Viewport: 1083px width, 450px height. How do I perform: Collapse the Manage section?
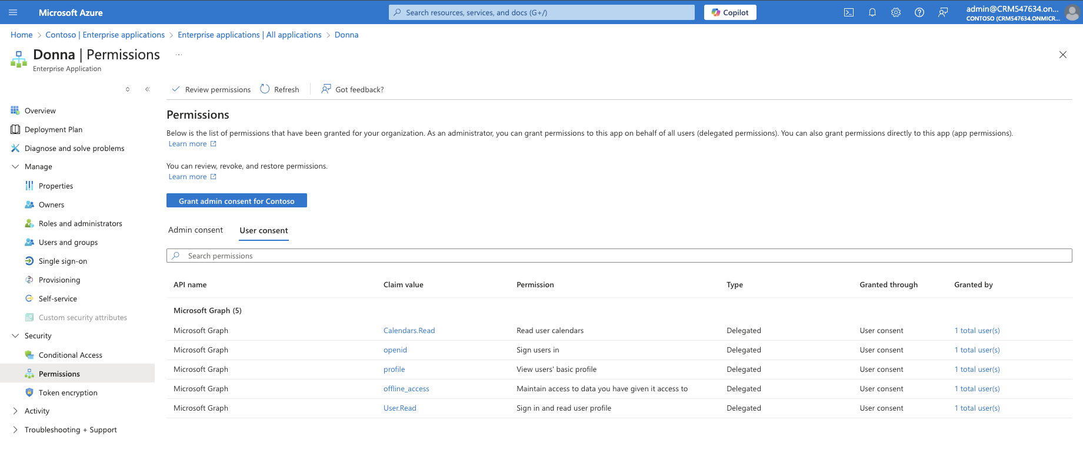(15, 167)
